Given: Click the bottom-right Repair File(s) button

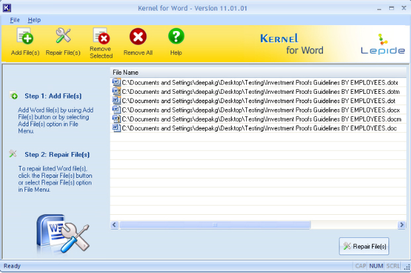Looking at the screenshot, I should (x=364, y=247).
